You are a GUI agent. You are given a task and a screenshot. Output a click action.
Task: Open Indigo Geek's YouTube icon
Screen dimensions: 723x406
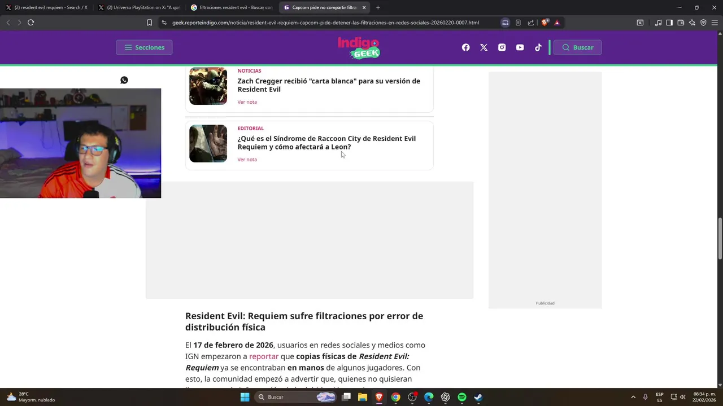click(520, 47)
